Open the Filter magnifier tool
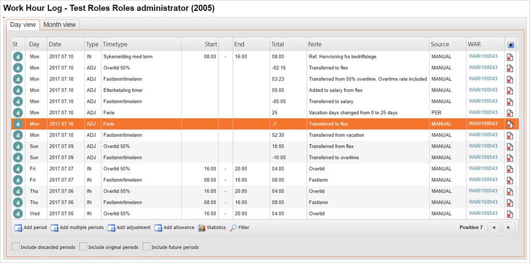 (233, 228)
